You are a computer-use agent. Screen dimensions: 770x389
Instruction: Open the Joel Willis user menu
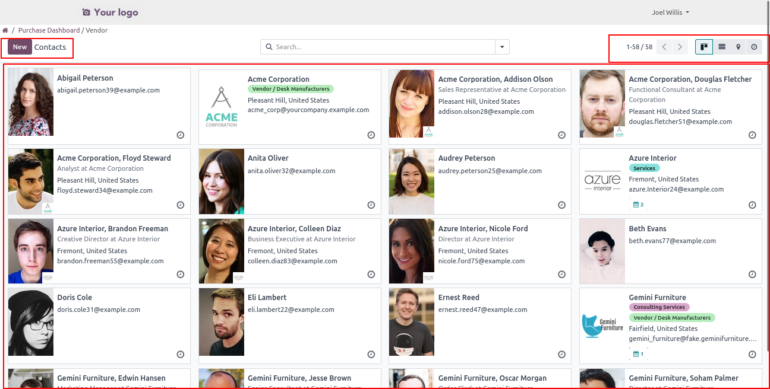click(x=670, y=12)
